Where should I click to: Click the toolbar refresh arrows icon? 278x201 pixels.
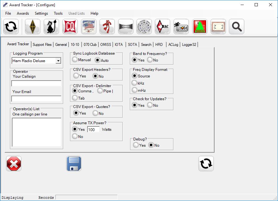(x=11, y=27)
